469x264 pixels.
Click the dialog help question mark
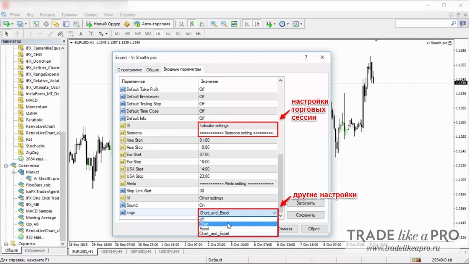[x=306, y=57]
